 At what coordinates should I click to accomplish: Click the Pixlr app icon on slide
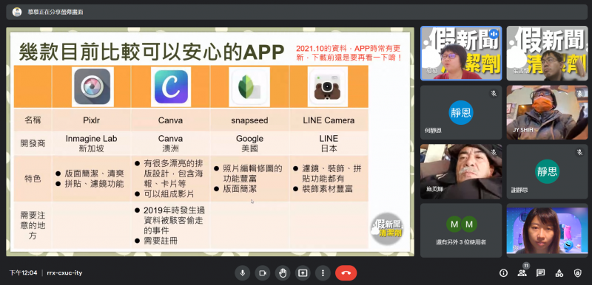tap(92, 86)
